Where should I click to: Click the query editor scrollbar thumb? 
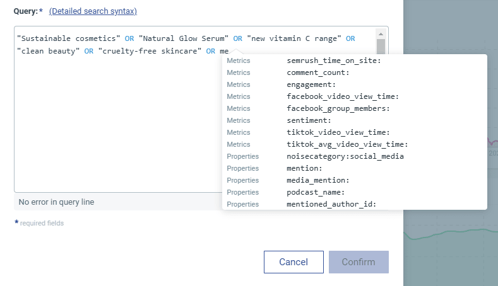coord(381,48)
